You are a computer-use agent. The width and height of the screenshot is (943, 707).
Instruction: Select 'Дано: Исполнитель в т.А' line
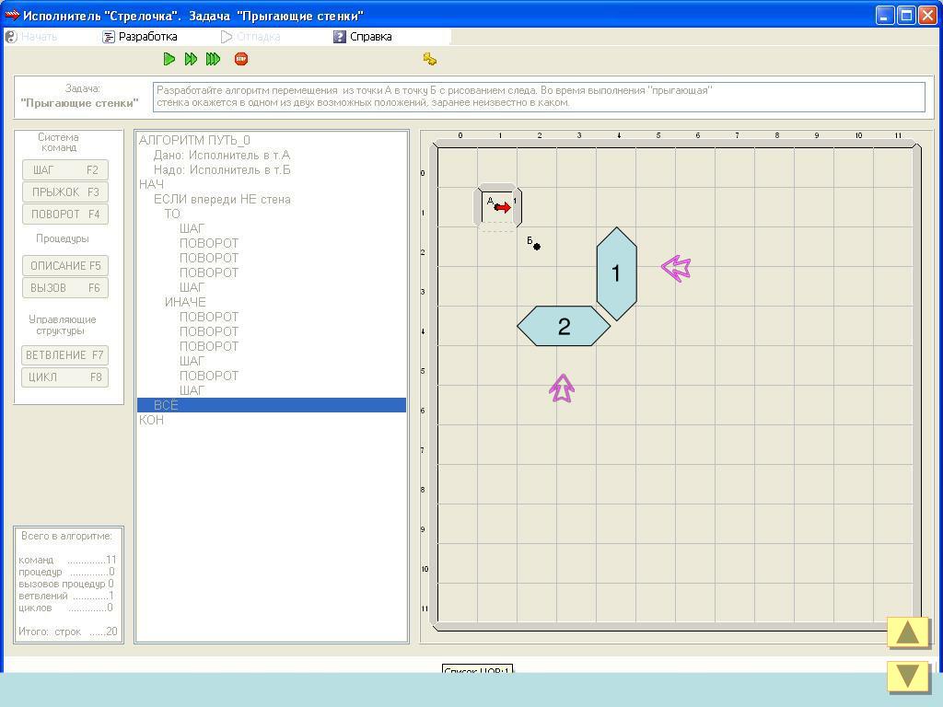point(221,155)
